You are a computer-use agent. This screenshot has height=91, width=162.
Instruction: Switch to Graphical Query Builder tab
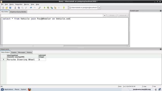[x=18, y=12]
